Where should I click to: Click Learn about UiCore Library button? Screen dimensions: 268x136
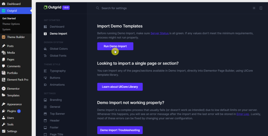120,87
